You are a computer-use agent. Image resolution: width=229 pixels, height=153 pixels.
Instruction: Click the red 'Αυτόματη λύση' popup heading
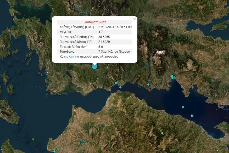pos(96,22)
